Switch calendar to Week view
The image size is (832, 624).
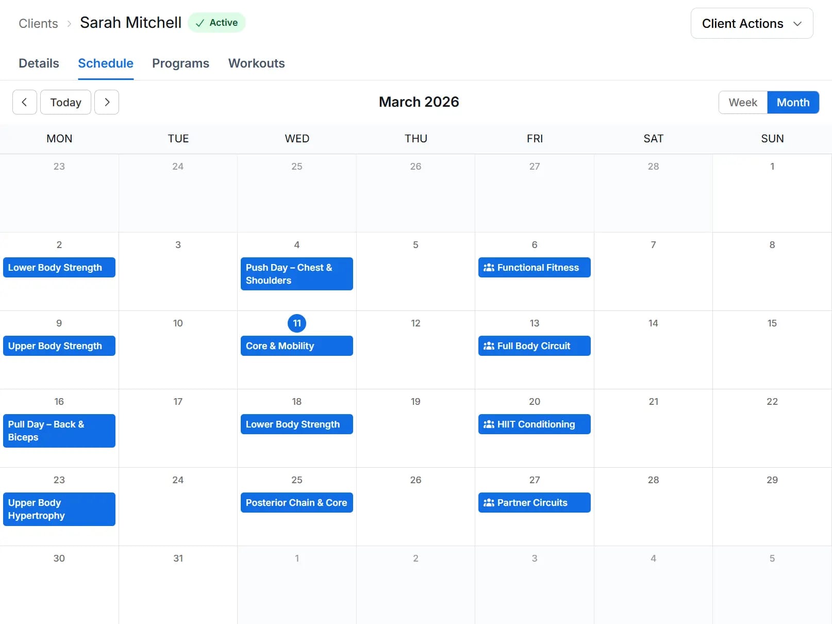coord(743,102)
